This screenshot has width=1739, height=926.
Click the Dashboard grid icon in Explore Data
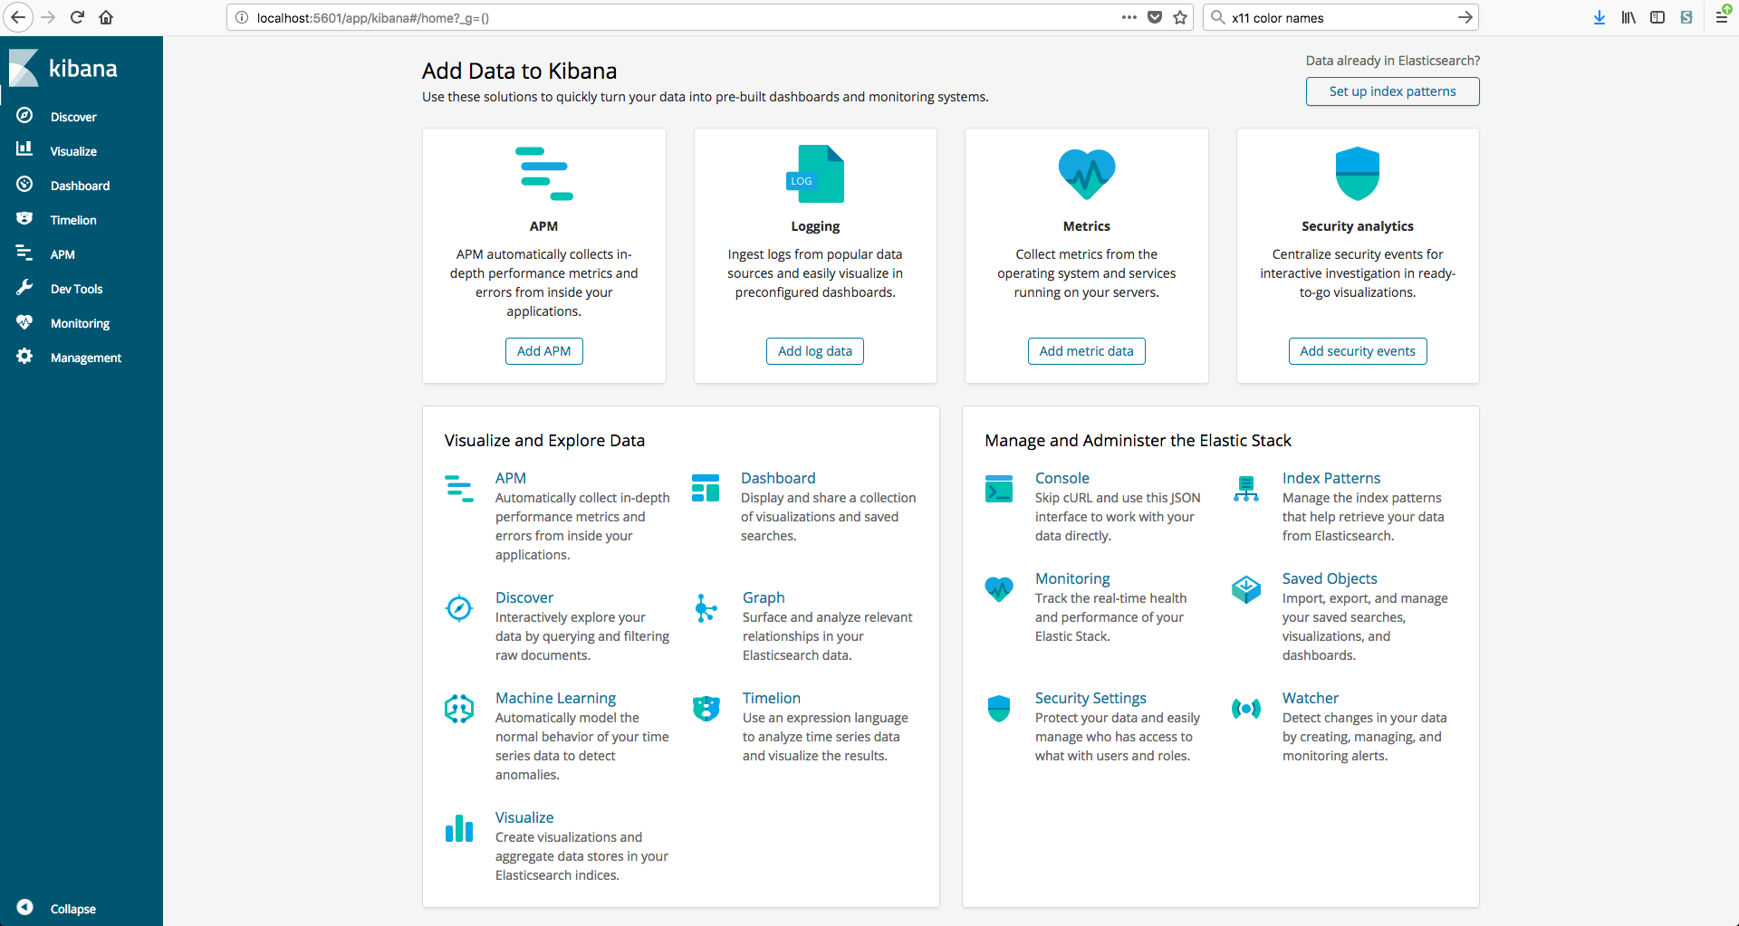click(706, 488)
